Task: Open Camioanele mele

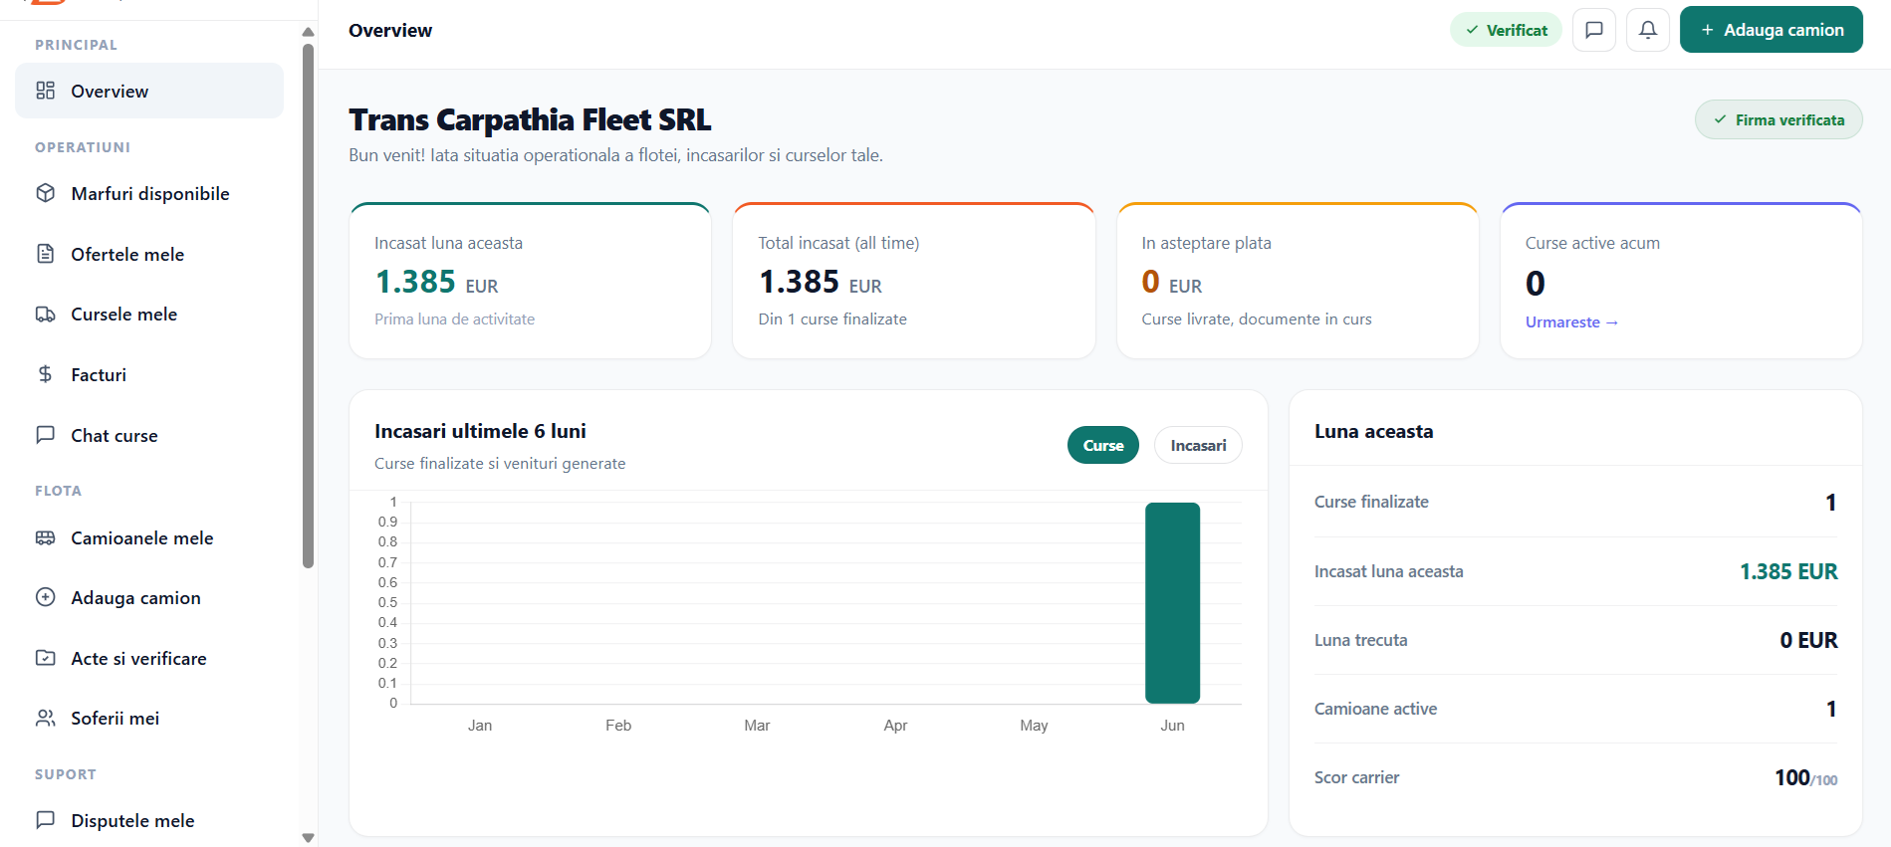Action: [149, 537]
